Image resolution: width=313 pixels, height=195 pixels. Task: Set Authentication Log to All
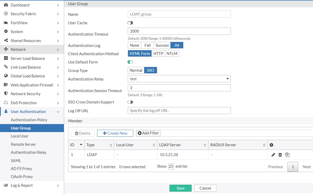tap(177, 45)
